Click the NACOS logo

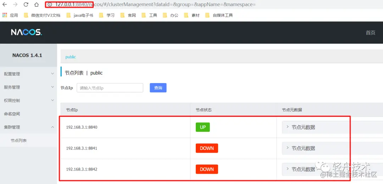tap(26, 32)
